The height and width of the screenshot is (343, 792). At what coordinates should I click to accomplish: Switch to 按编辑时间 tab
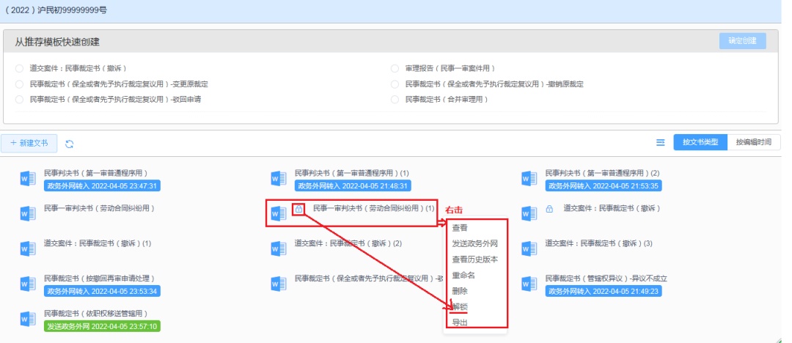(x=754, y=143)
